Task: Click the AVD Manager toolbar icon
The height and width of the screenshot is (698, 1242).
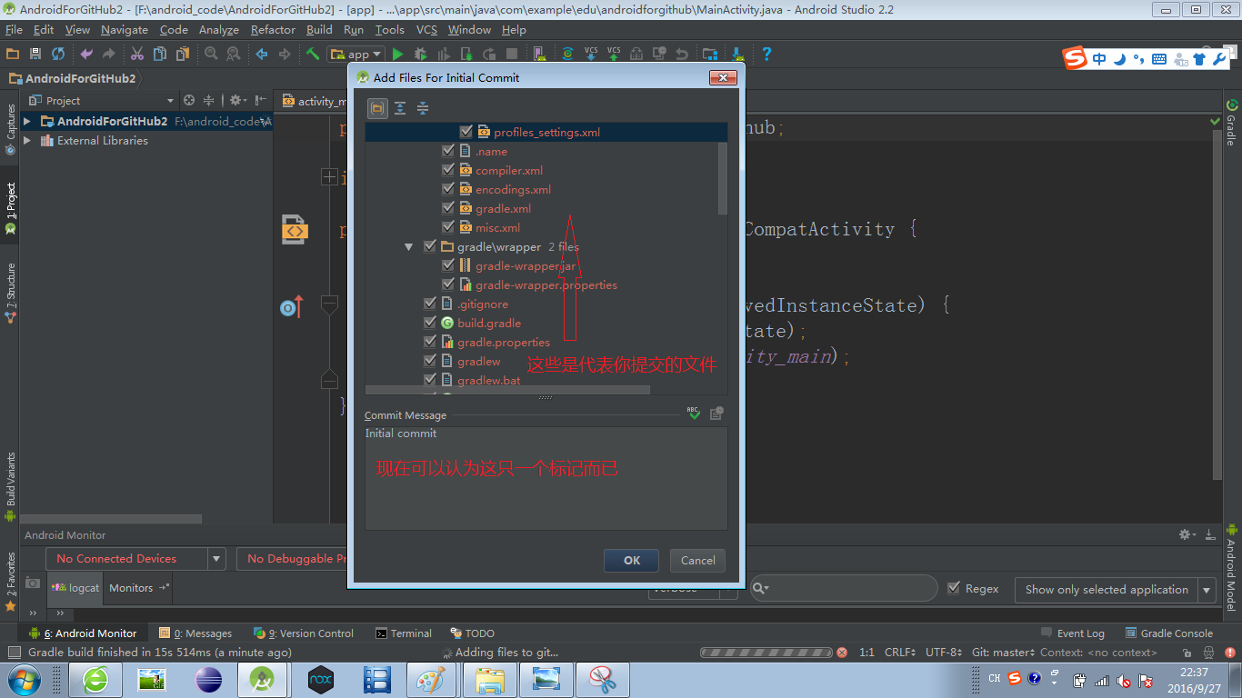Action: (539, 54)
